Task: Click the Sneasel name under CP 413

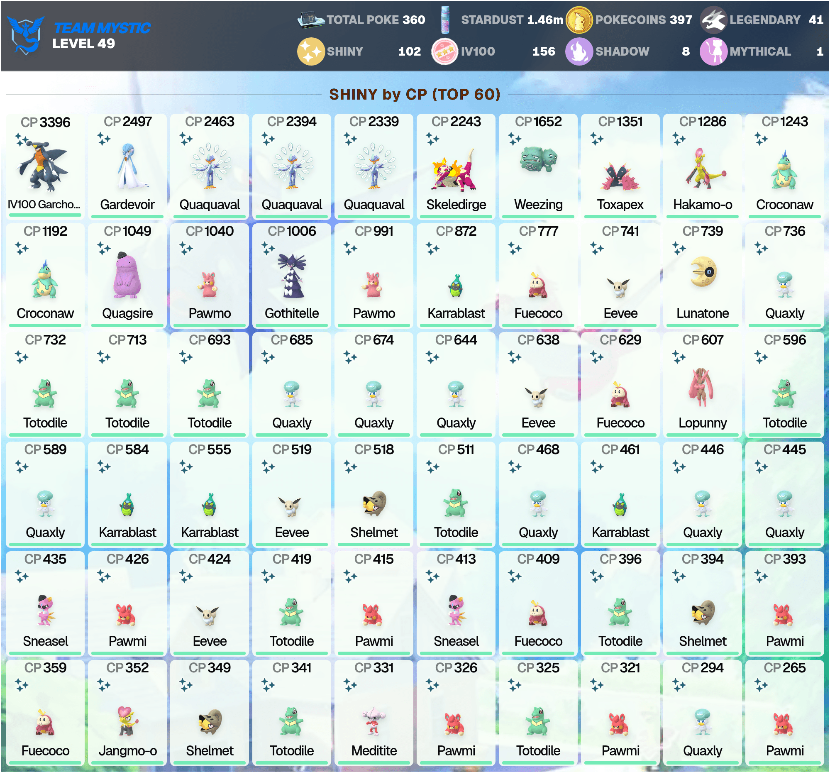Action: tap(456, 641)
